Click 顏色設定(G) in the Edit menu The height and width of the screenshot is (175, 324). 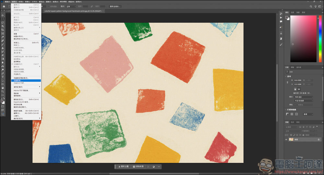pos(19,99)
